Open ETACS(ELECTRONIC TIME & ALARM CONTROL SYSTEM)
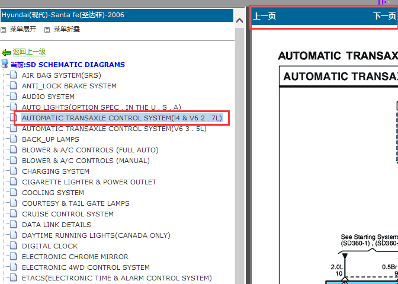Screen dimensions: 398x284 [117, 278]
